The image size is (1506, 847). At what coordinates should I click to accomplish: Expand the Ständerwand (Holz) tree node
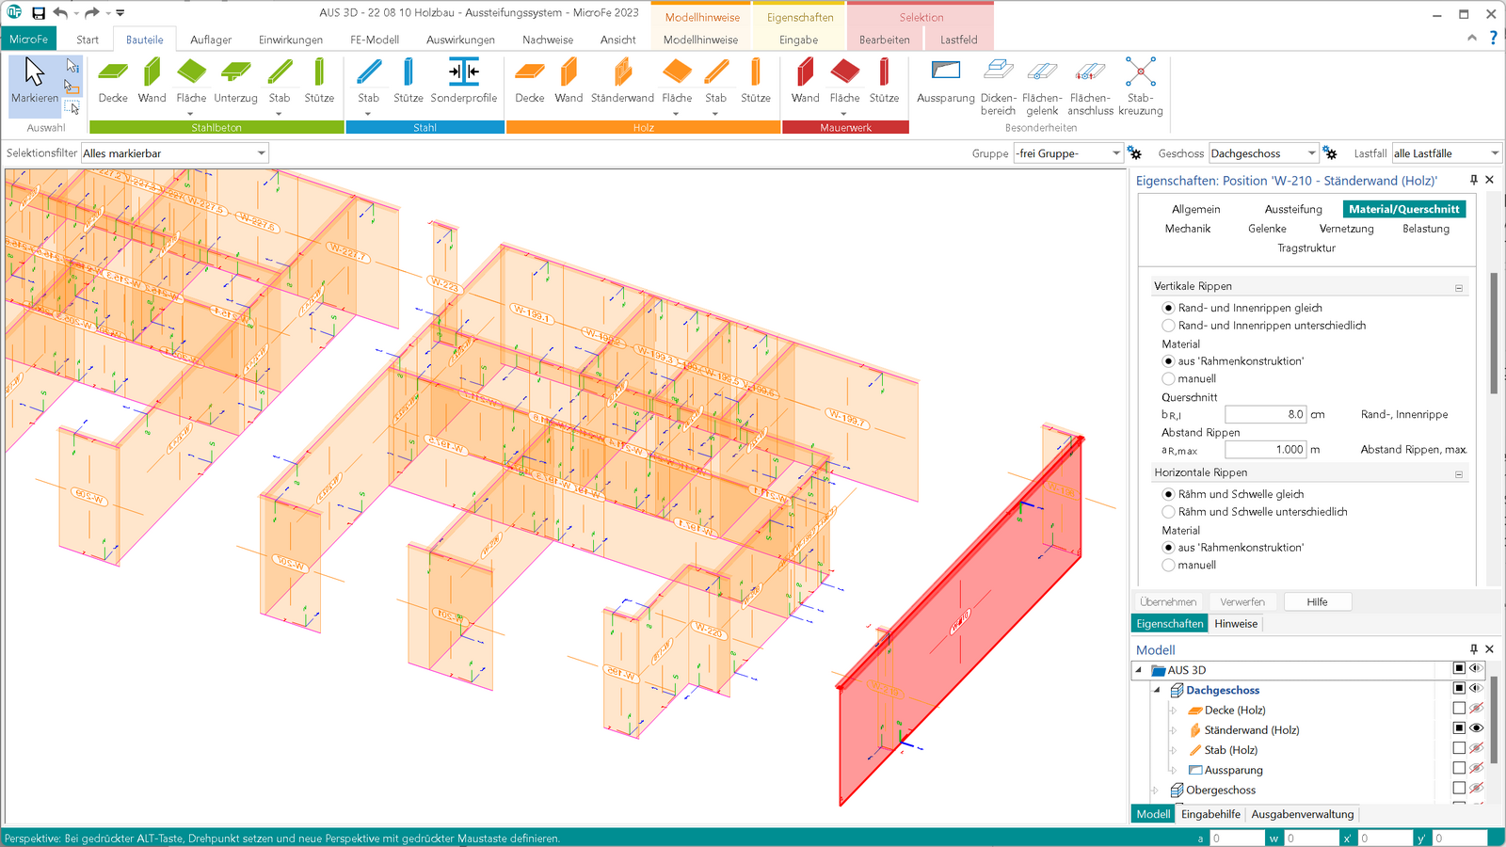(x=1174, y=730)
